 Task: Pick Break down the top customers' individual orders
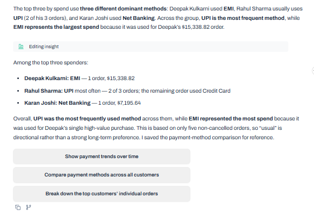(102, 194)
